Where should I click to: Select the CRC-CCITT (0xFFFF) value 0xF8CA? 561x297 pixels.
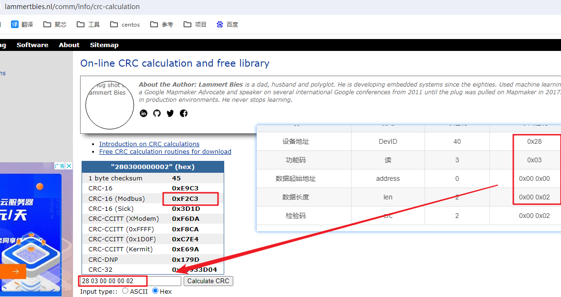pyautogui.click(x=185, y=229)
